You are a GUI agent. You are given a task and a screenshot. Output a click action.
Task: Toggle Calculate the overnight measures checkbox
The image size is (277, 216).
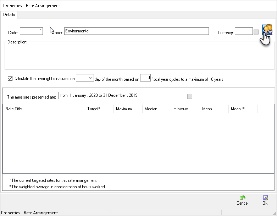coord(10,79)
